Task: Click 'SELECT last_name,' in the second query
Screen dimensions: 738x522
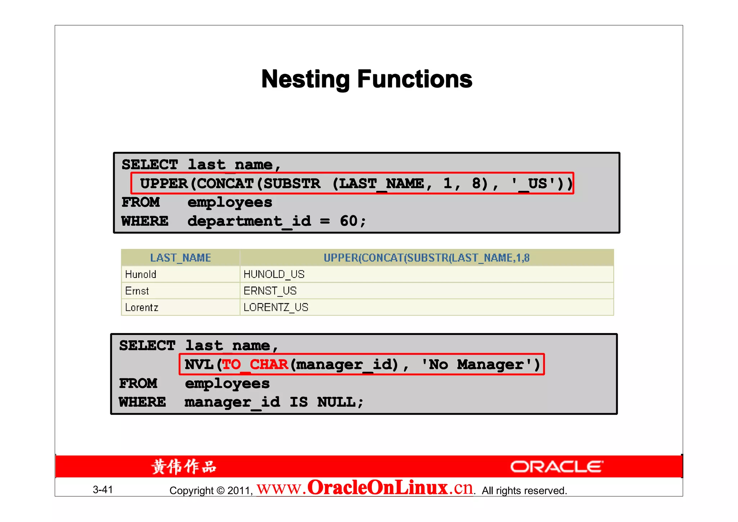Action: (x=198, y=346)
